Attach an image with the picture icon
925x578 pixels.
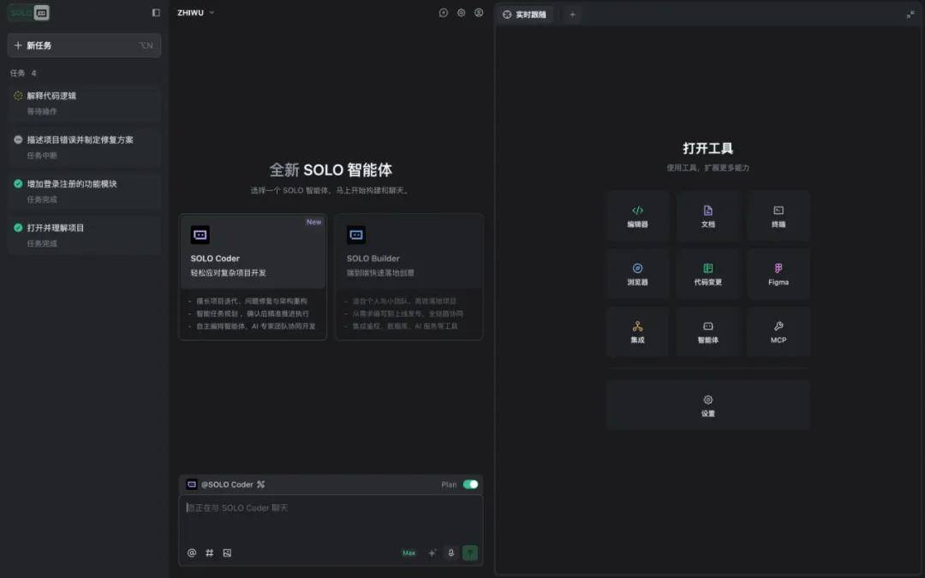coord(227,552)
